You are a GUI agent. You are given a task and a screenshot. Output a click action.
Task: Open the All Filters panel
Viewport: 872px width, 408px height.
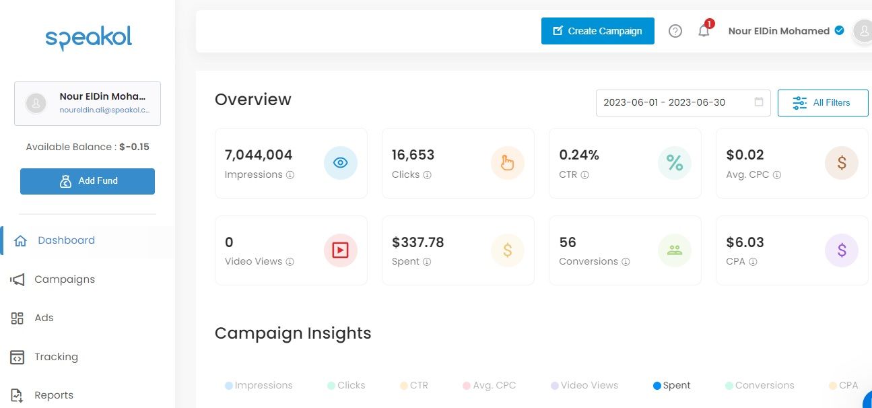coord(822,102)
